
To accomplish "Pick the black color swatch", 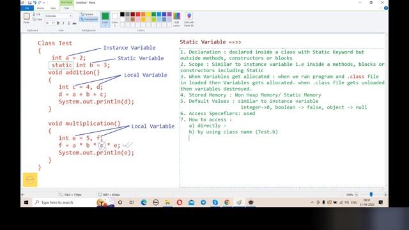I will 122,14.
